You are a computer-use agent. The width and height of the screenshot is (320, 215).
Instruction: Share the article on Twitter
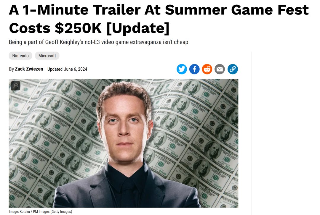coord(182,69)
